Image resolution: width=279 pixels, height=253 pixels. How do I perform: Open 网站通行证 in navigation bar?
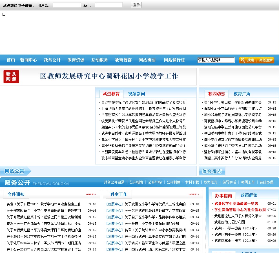[174, 60]
